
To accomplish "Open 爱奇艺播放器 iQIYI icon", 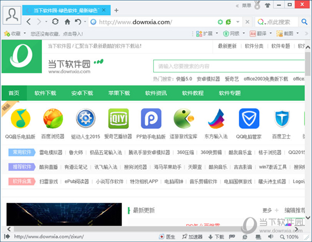I will [119, 118].
